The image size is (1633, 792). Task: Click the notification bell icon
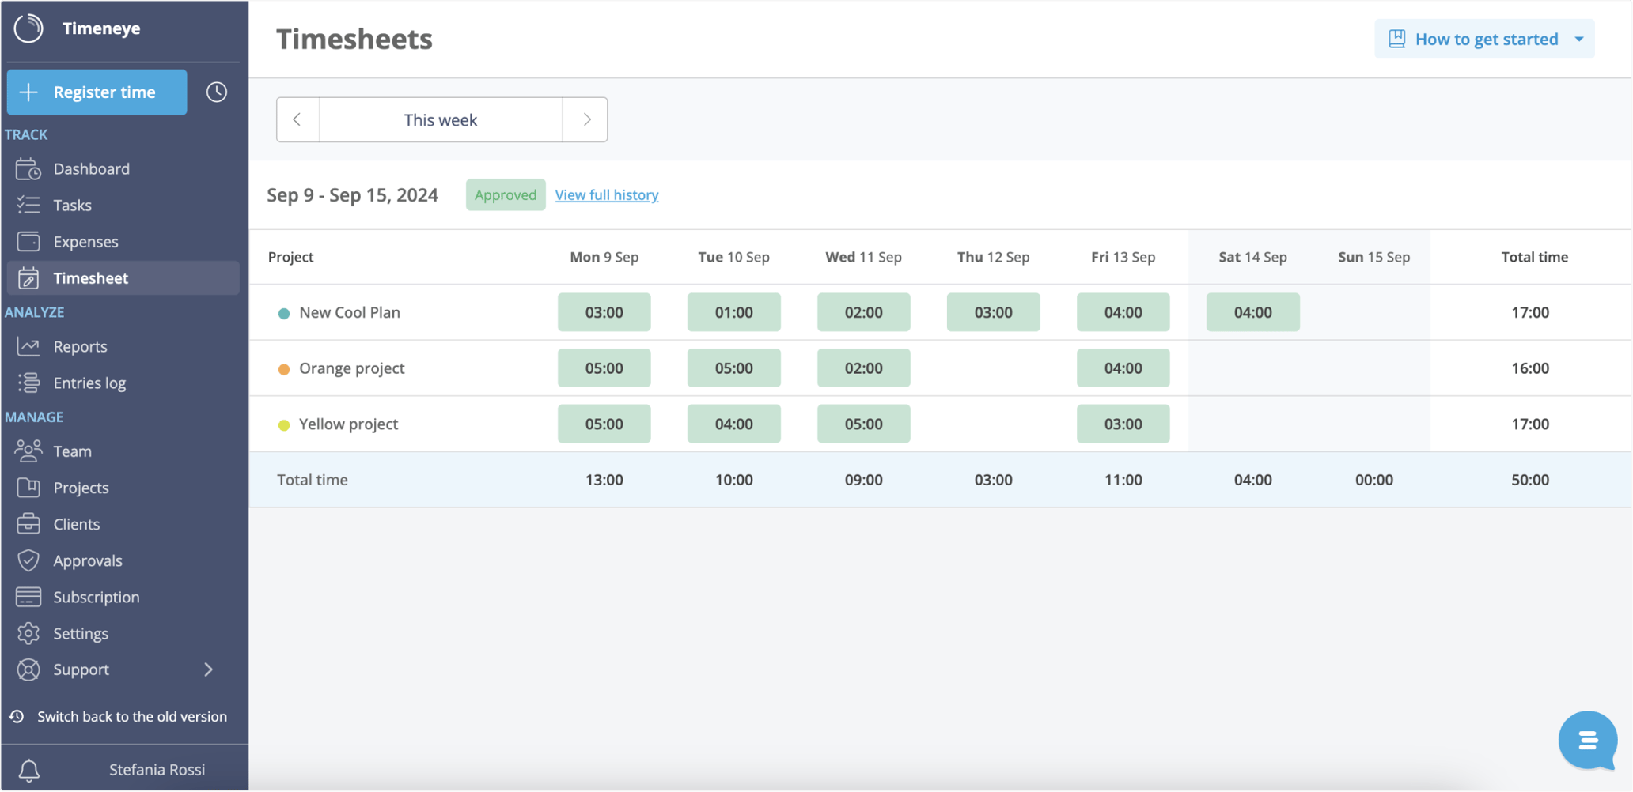click(x=29, y=768)
